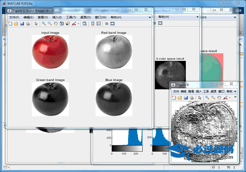Click Open File icon in Figure 1
Viewport: 246px width, 172px height.
16,24
